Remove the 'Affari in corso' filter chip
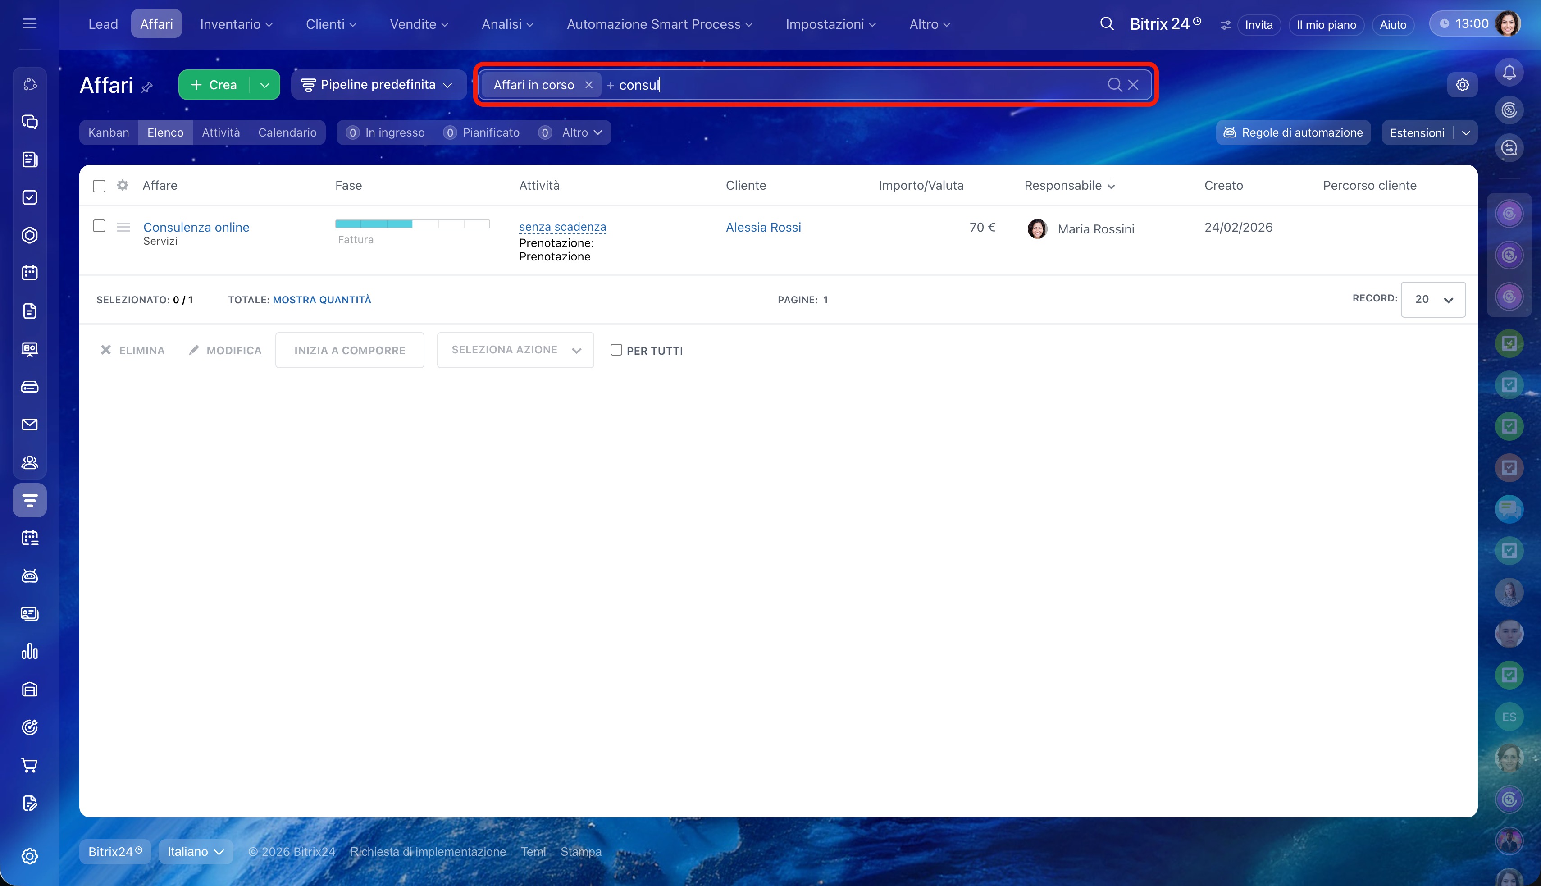Image resolution: width=1541 pixels, height=886 pixels. click(588, 85)
